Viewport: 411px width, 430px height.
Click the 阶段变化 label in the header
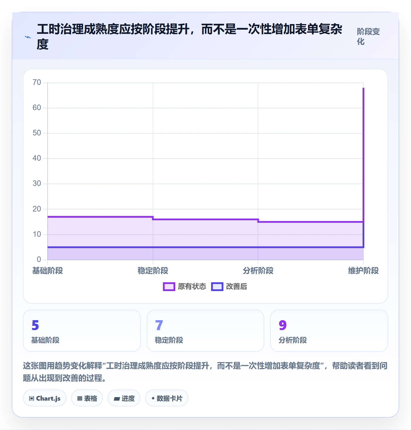(x=368, y=37)
